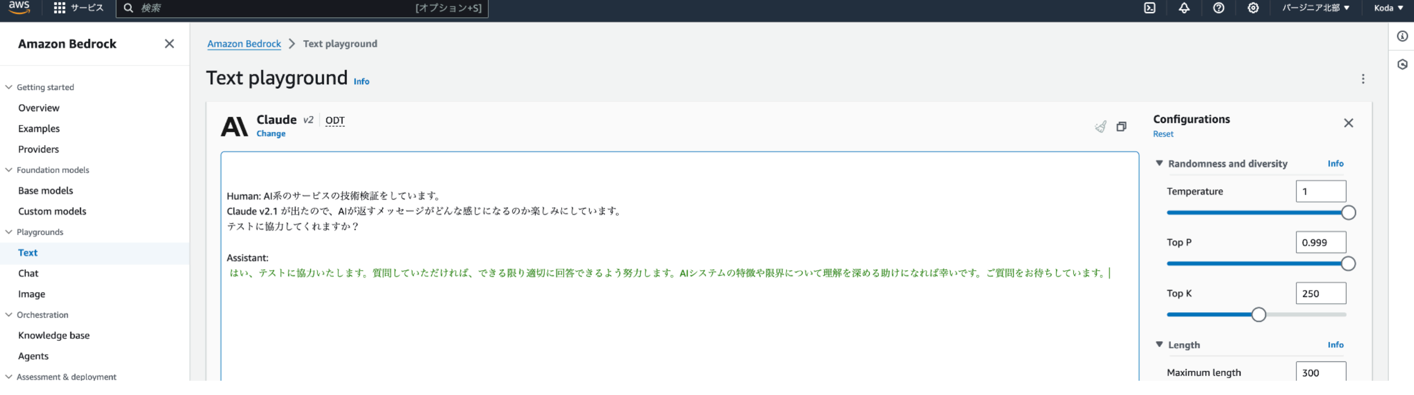Go to Knowledge base page
This screenshot has height=395, width=1414.
[x=54, y=335]
